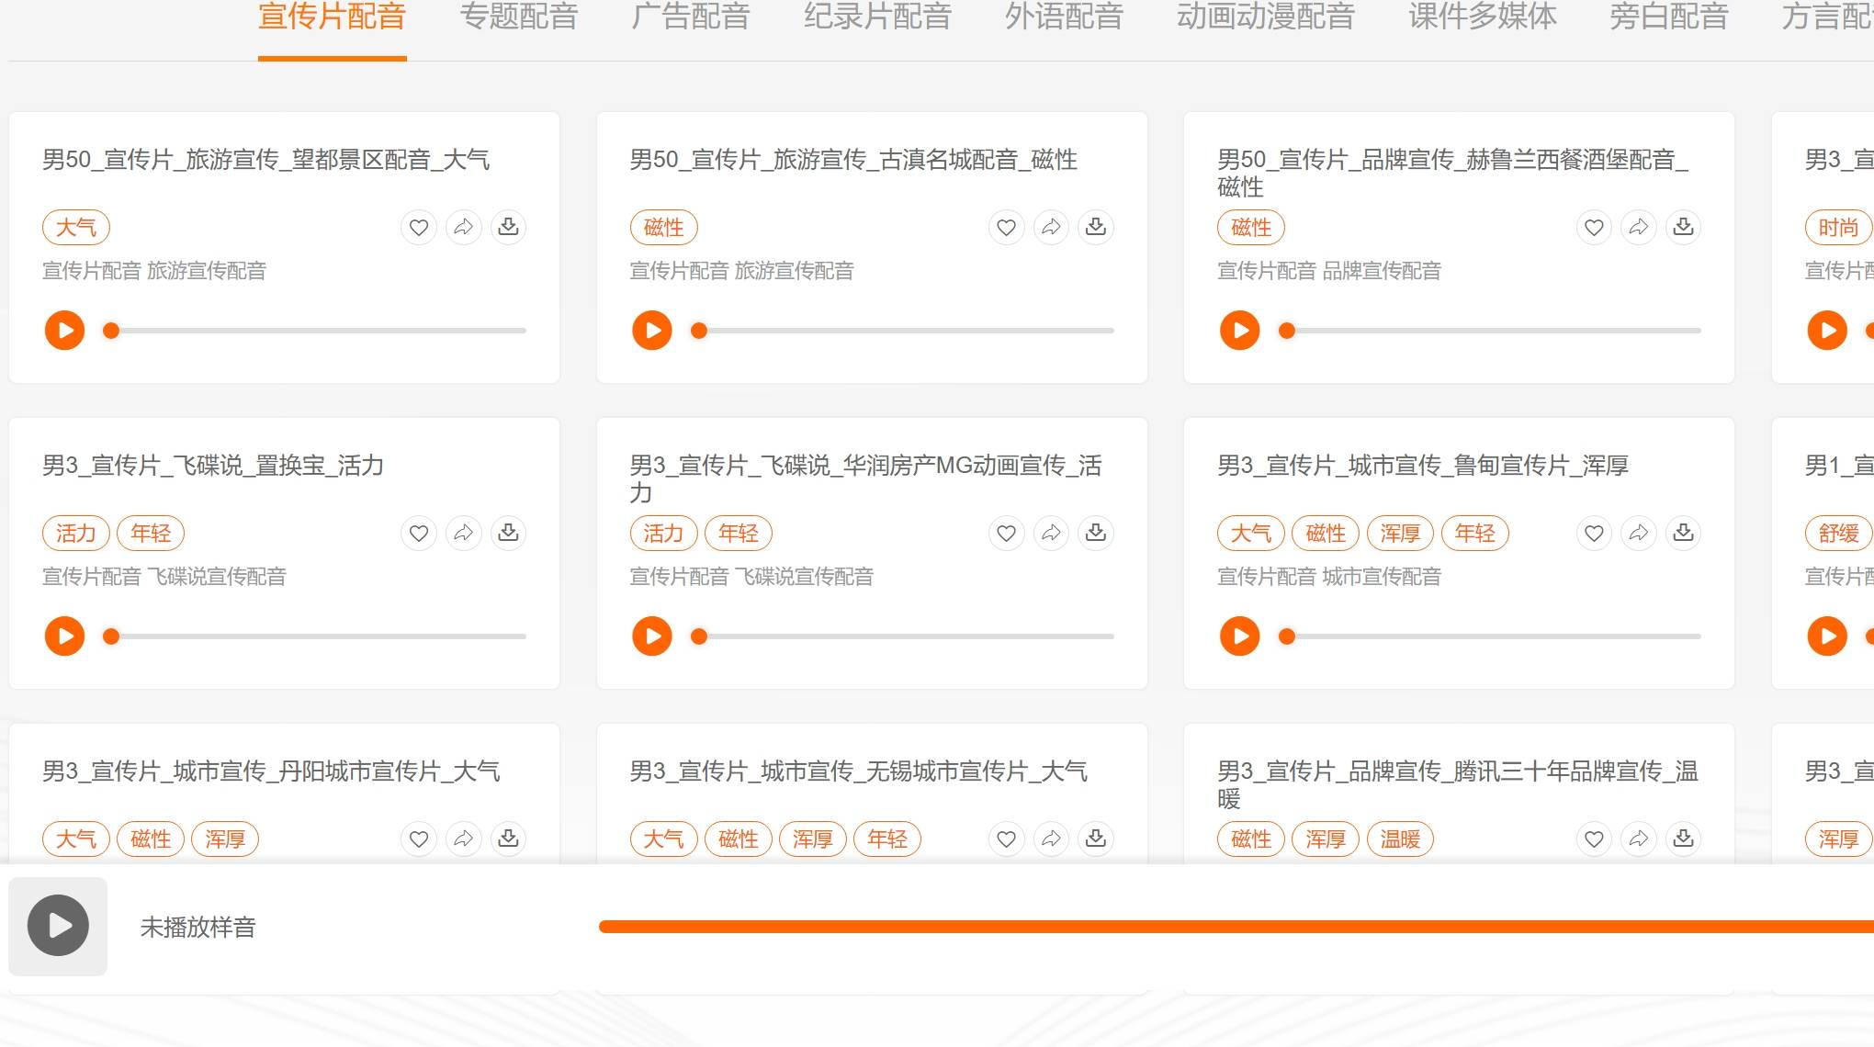1874x1047 pixels.
Task: Download the 丹阳城市宣传片 audio
Action: (508, 839)
